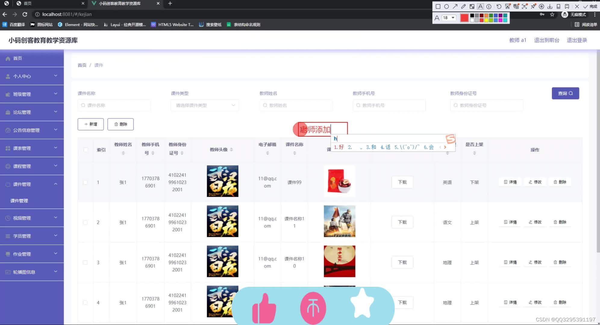Click the 课件名称 search input
The image size is (600, 325).
pos(114,105)
